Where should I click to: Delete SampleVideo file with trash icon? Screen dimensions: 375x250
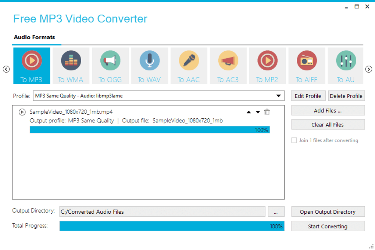pos(267,112)
